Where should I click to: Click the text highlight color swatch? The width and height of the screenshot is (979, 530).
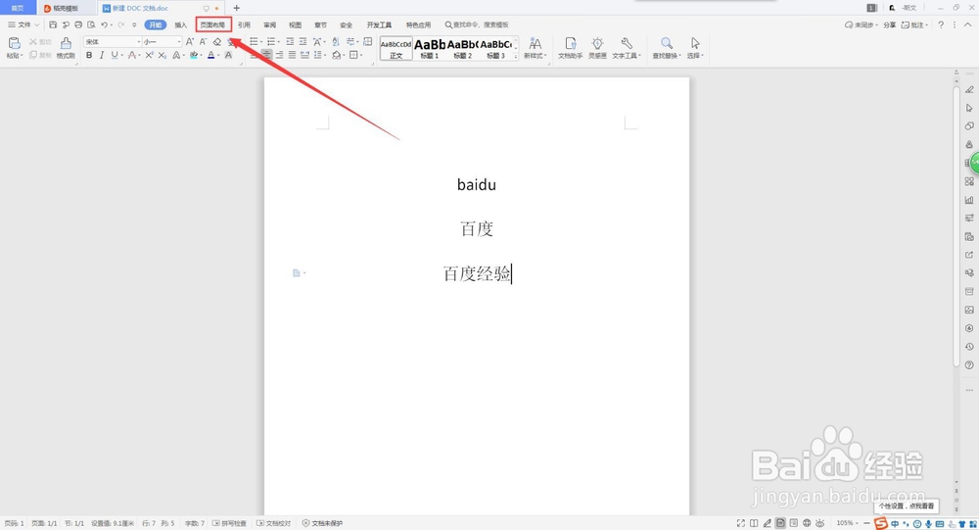click(194, 55)
